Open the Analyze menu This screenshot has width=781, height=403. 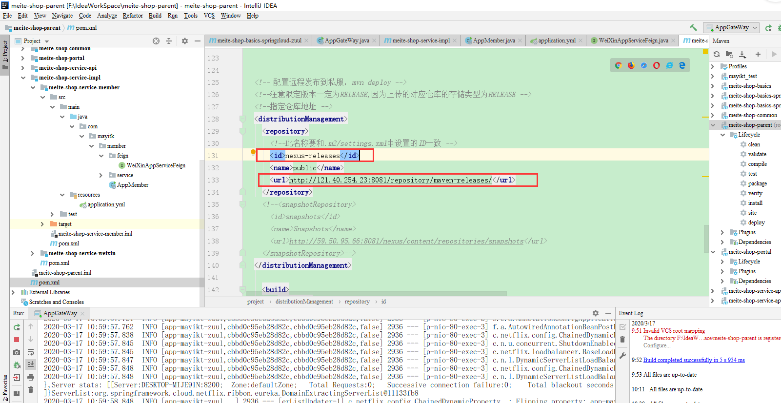coord(107,16)
